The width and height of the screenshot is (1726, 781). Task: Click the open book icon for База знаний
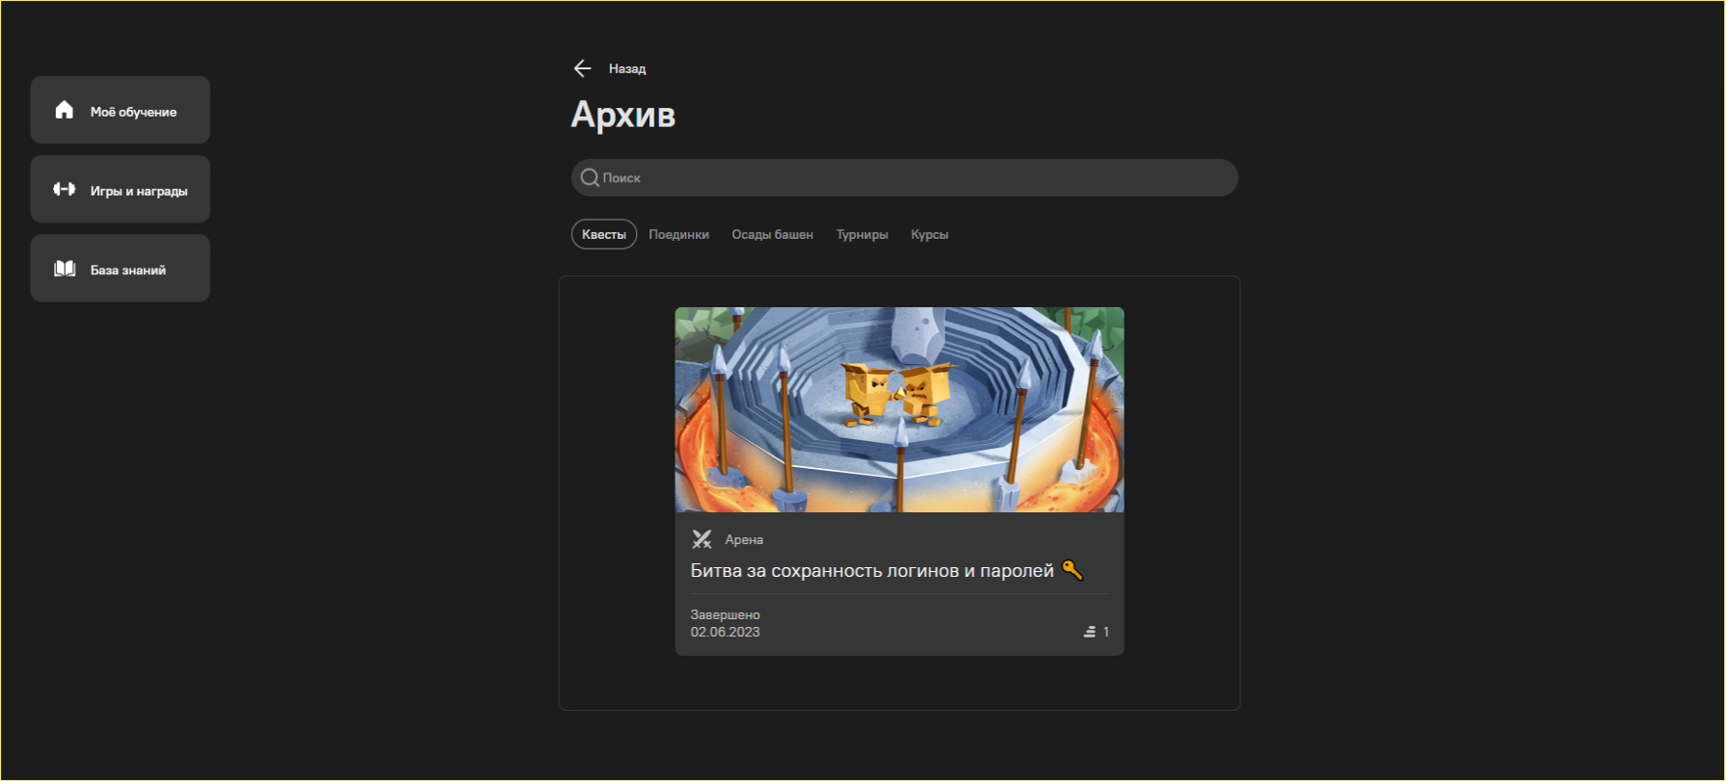(x=65, y=268)
